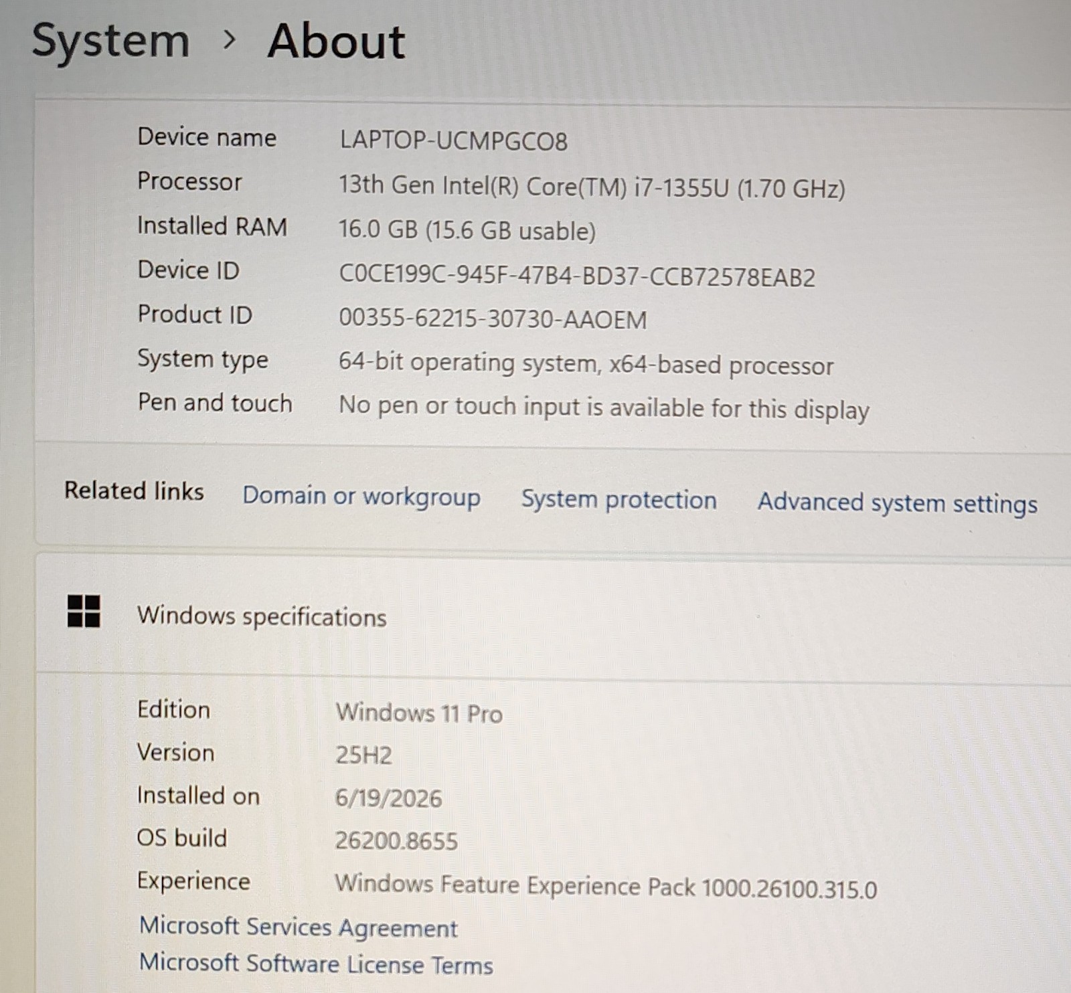The height and width of the screenshot is (993, 1071).
Task: Open System protection link
Action: pos(619,500)
